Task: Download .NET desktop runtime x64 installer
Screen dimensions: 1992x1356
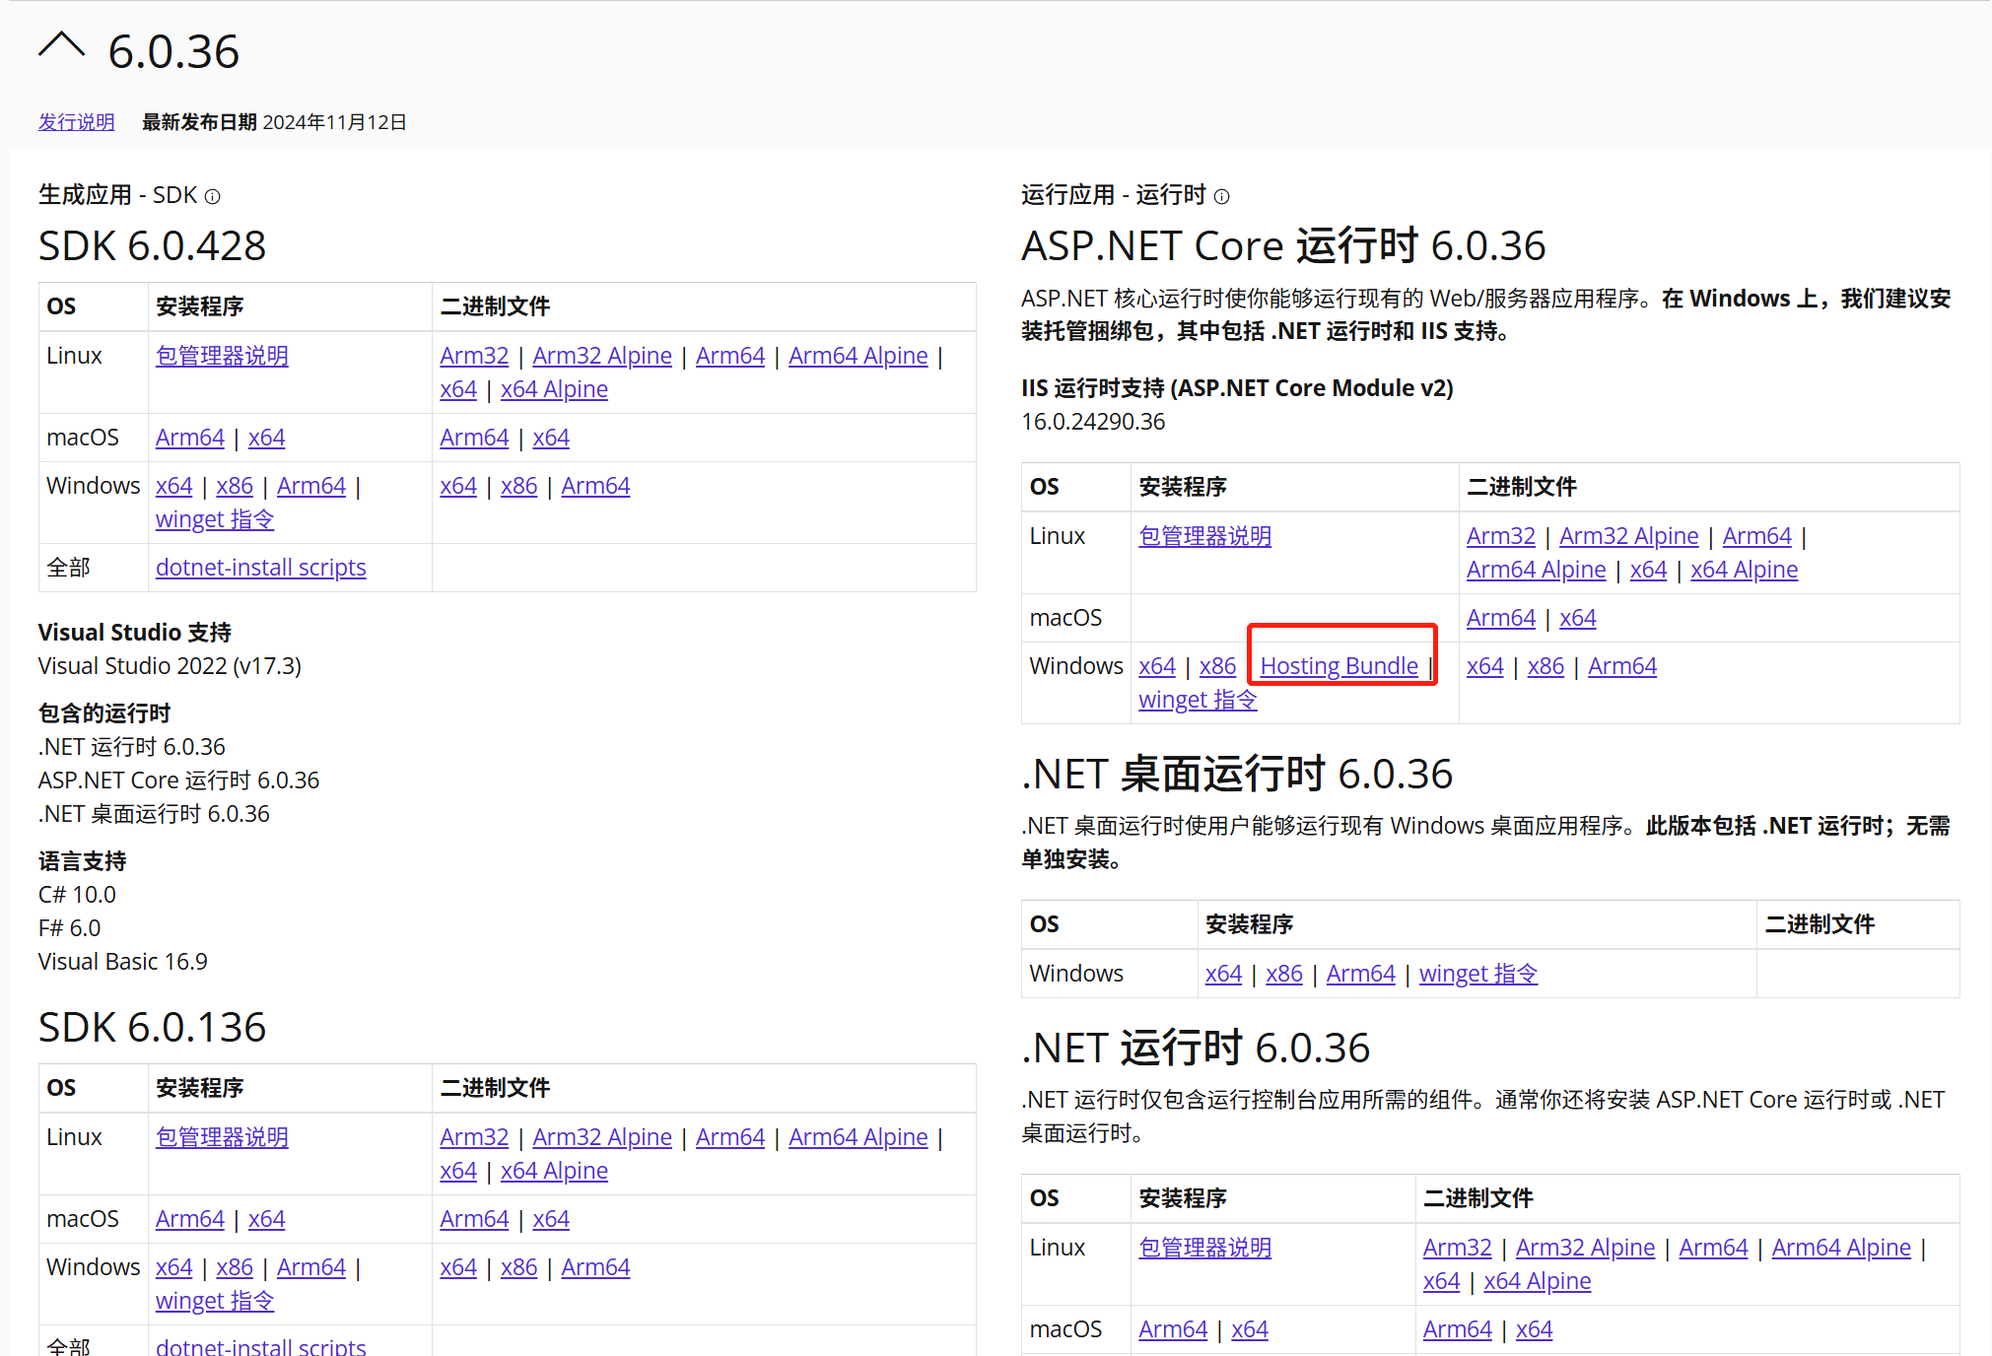Action: point(1223,974)
